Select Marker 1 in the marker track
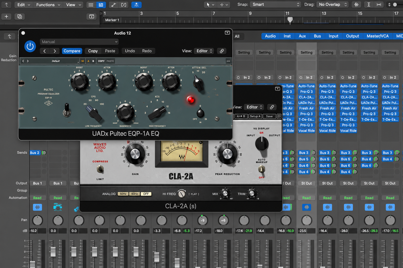Viewport: 403px width, 268px height. (x=112, y=20)
